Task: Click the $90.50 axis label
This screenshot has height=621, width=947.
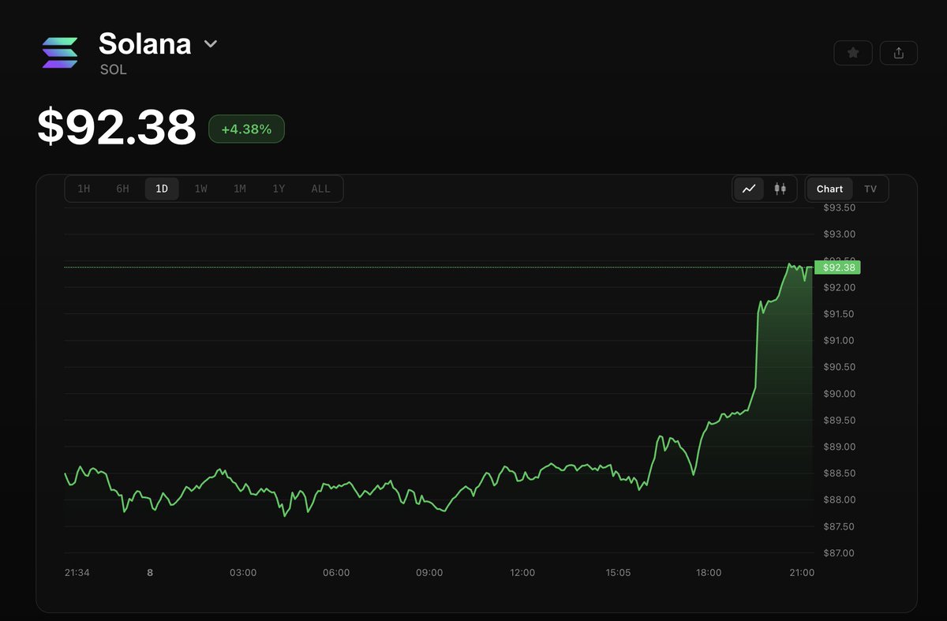Action: 839,367
